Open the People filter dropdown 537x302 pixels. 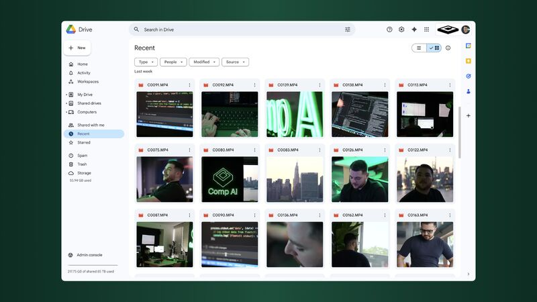coord(173,62)
